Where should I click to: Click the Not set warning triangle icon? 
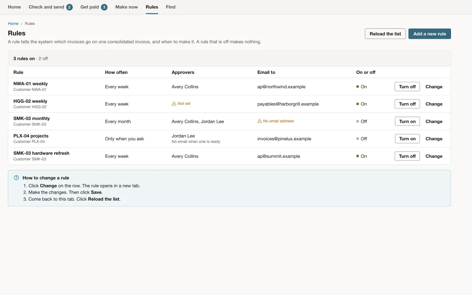tap(174, 104)
